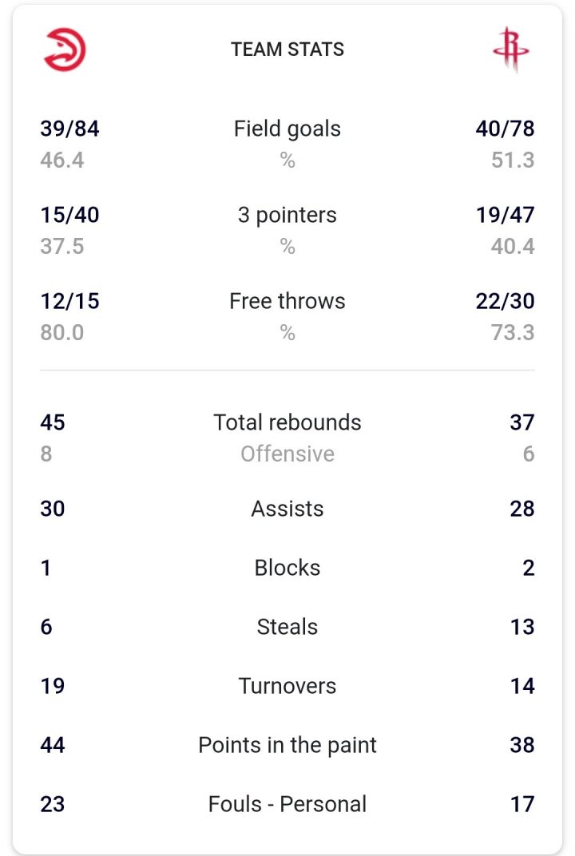Click the Atlanta Hawks team logo
The image size is (575, 856).
(64, 50)
